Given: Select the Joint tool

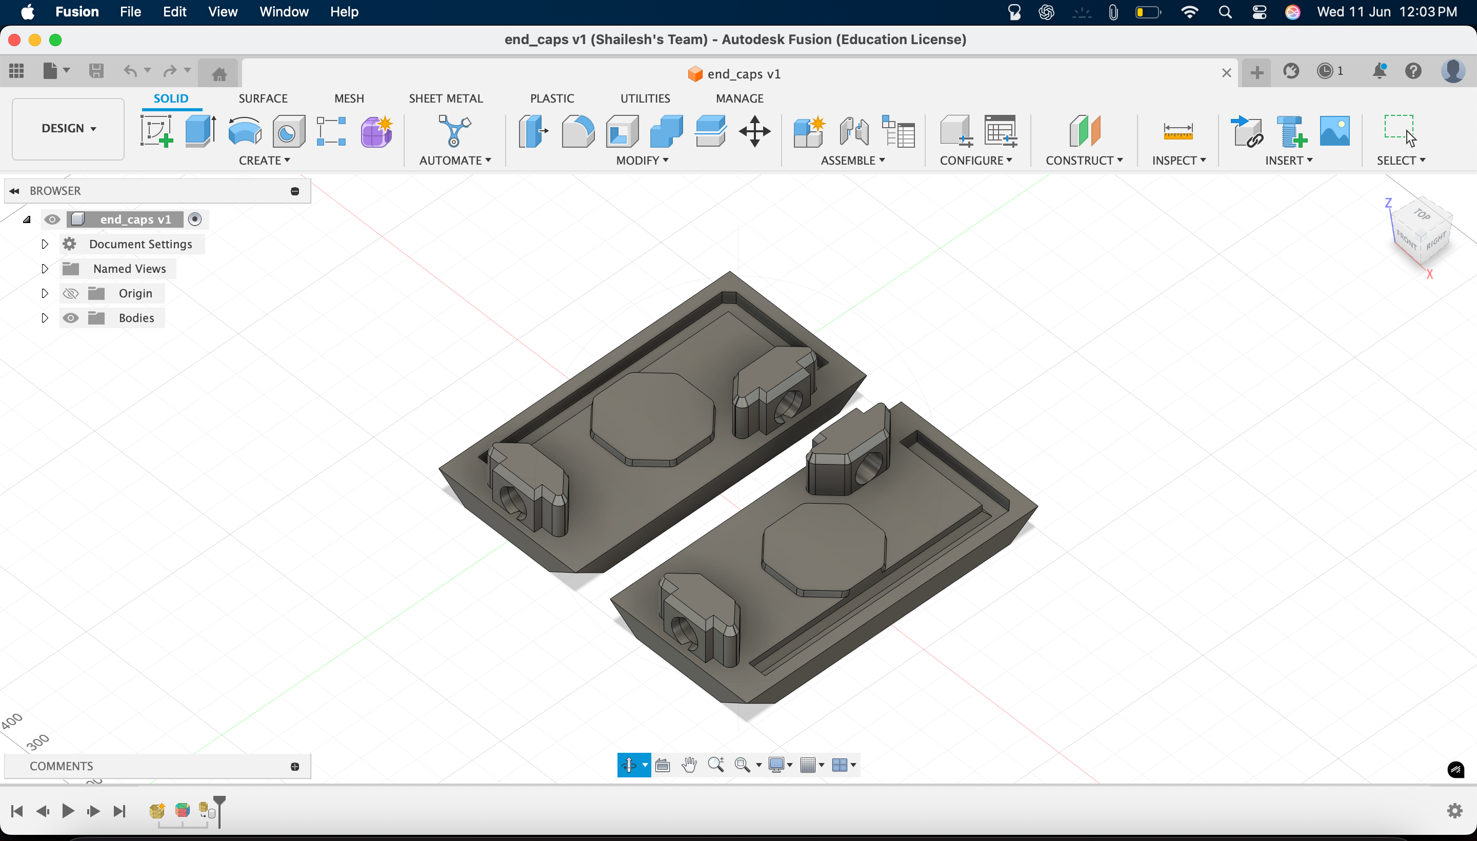Looking at the screenshot, I should tap(854, 131).
